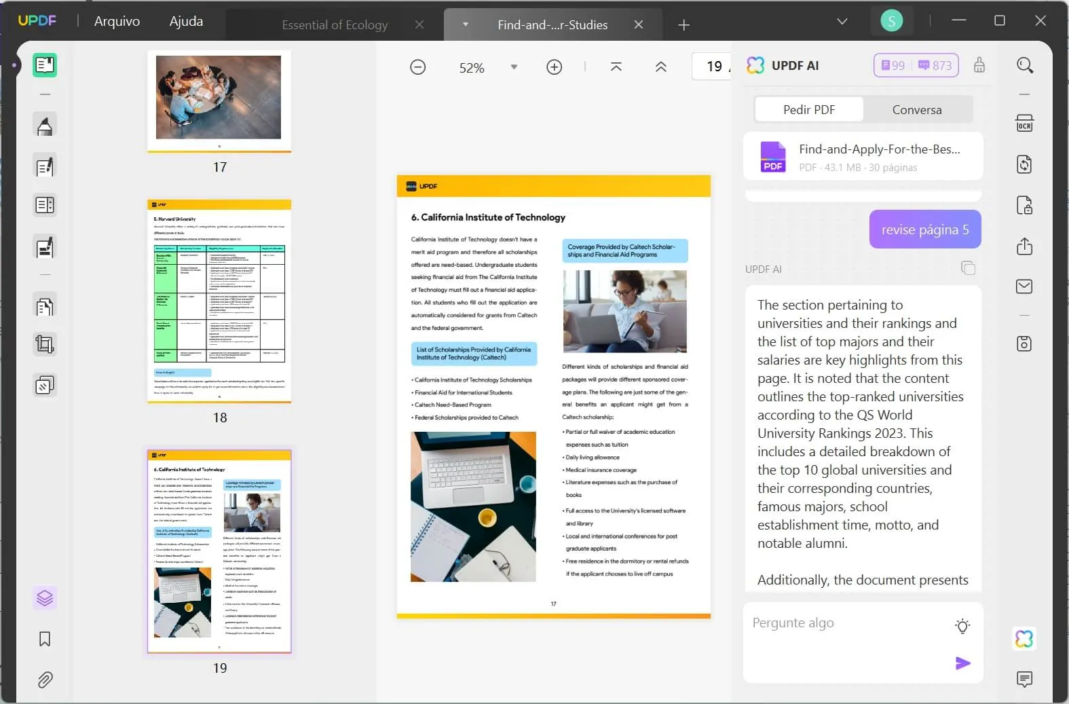Open the Find-and-Apply-For-the-Bes PDF file card
This screenshot has height=704, width=1069.
click(863, 157)
